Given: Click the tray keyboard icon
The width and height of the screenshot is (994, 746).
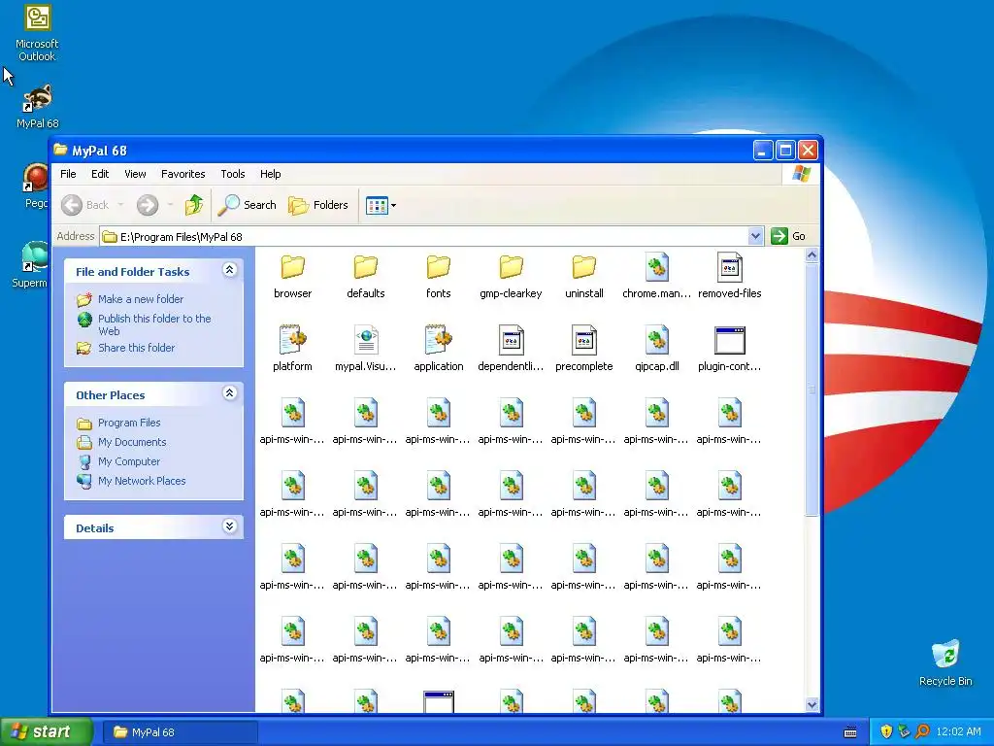Looking at the screenshot, I should [x=850, y=732].
